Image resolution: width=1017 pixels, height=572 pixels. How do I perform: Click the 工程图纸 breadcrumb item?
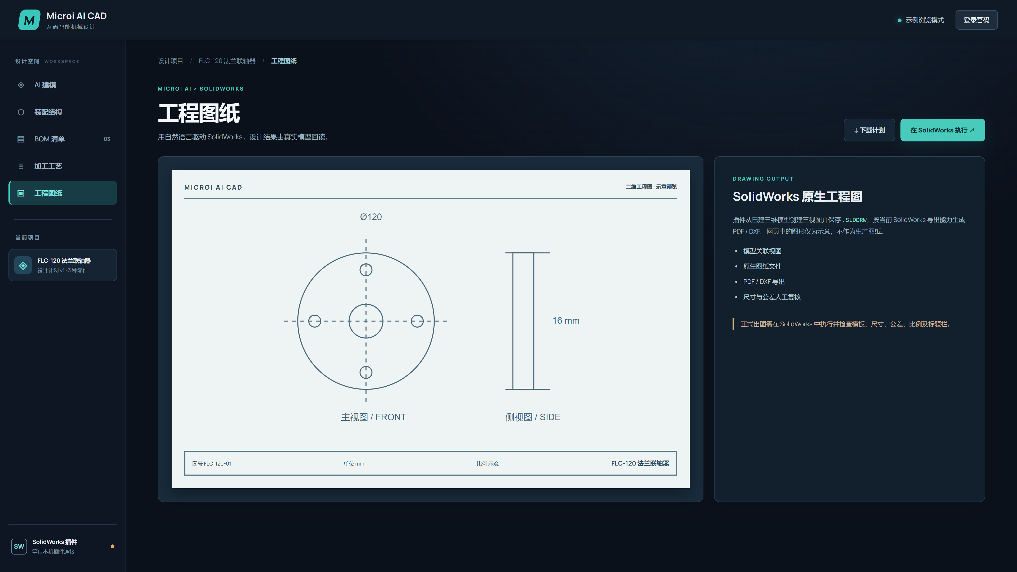(x=284, y=61)
